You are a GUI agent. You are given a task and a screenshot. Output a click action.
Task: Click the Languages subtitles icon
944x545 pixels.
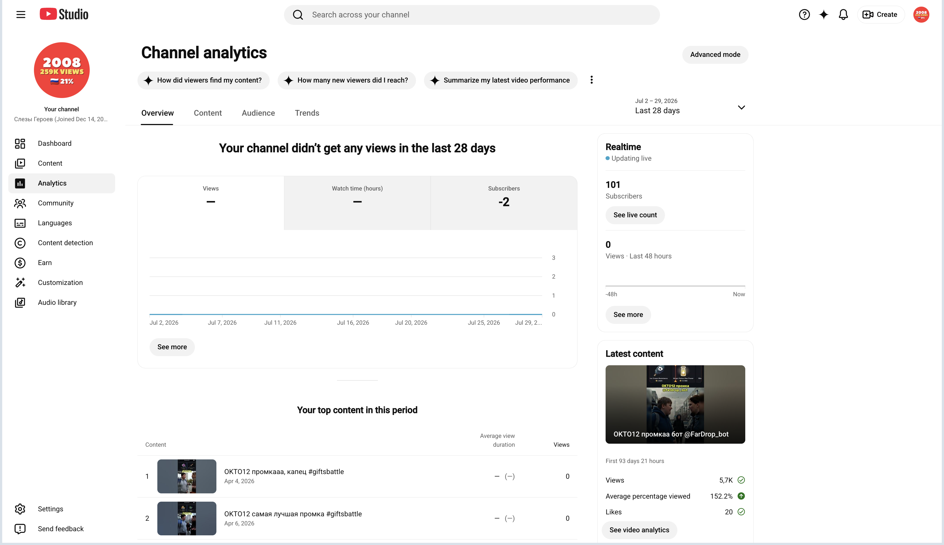click(x=20, y=223)
